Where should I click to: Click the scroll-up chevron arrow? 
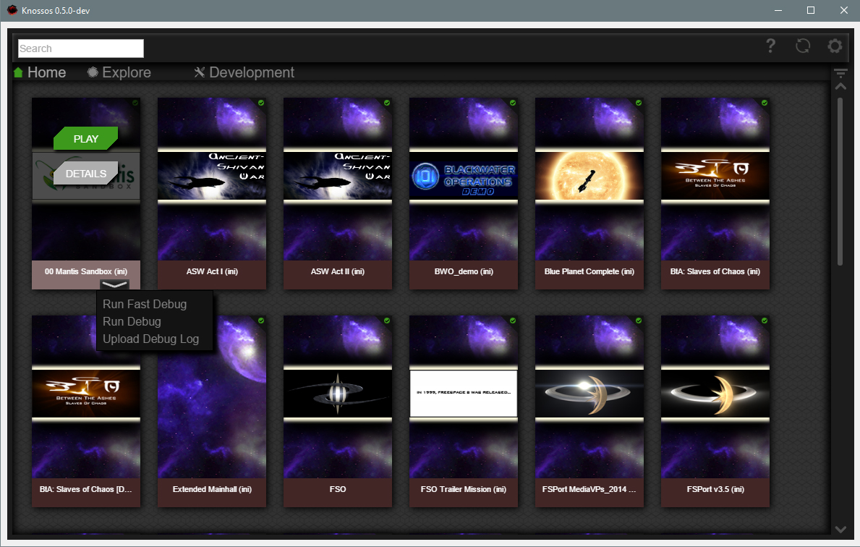pos(840,86)
